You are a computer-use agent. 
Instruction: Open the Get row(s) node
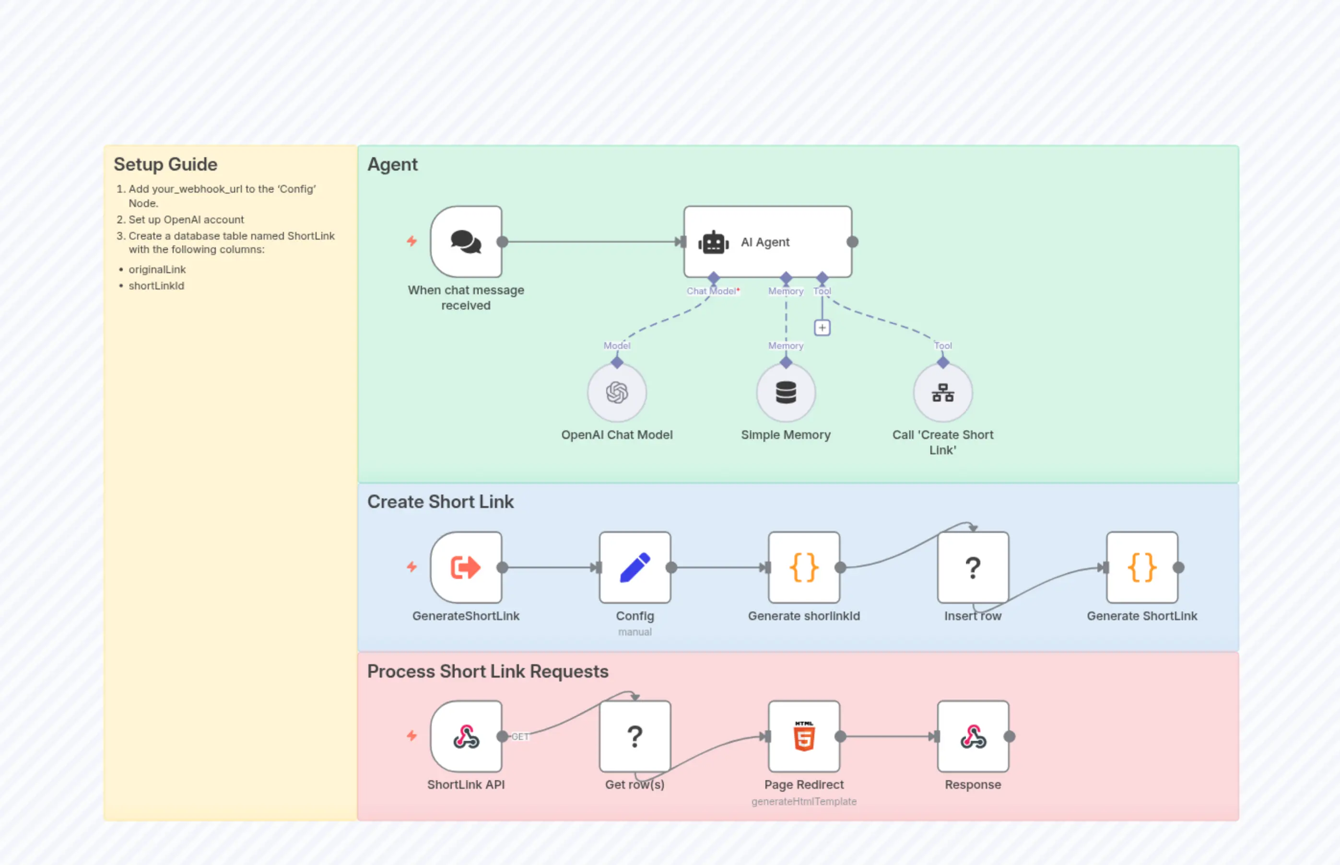[635, 737]
